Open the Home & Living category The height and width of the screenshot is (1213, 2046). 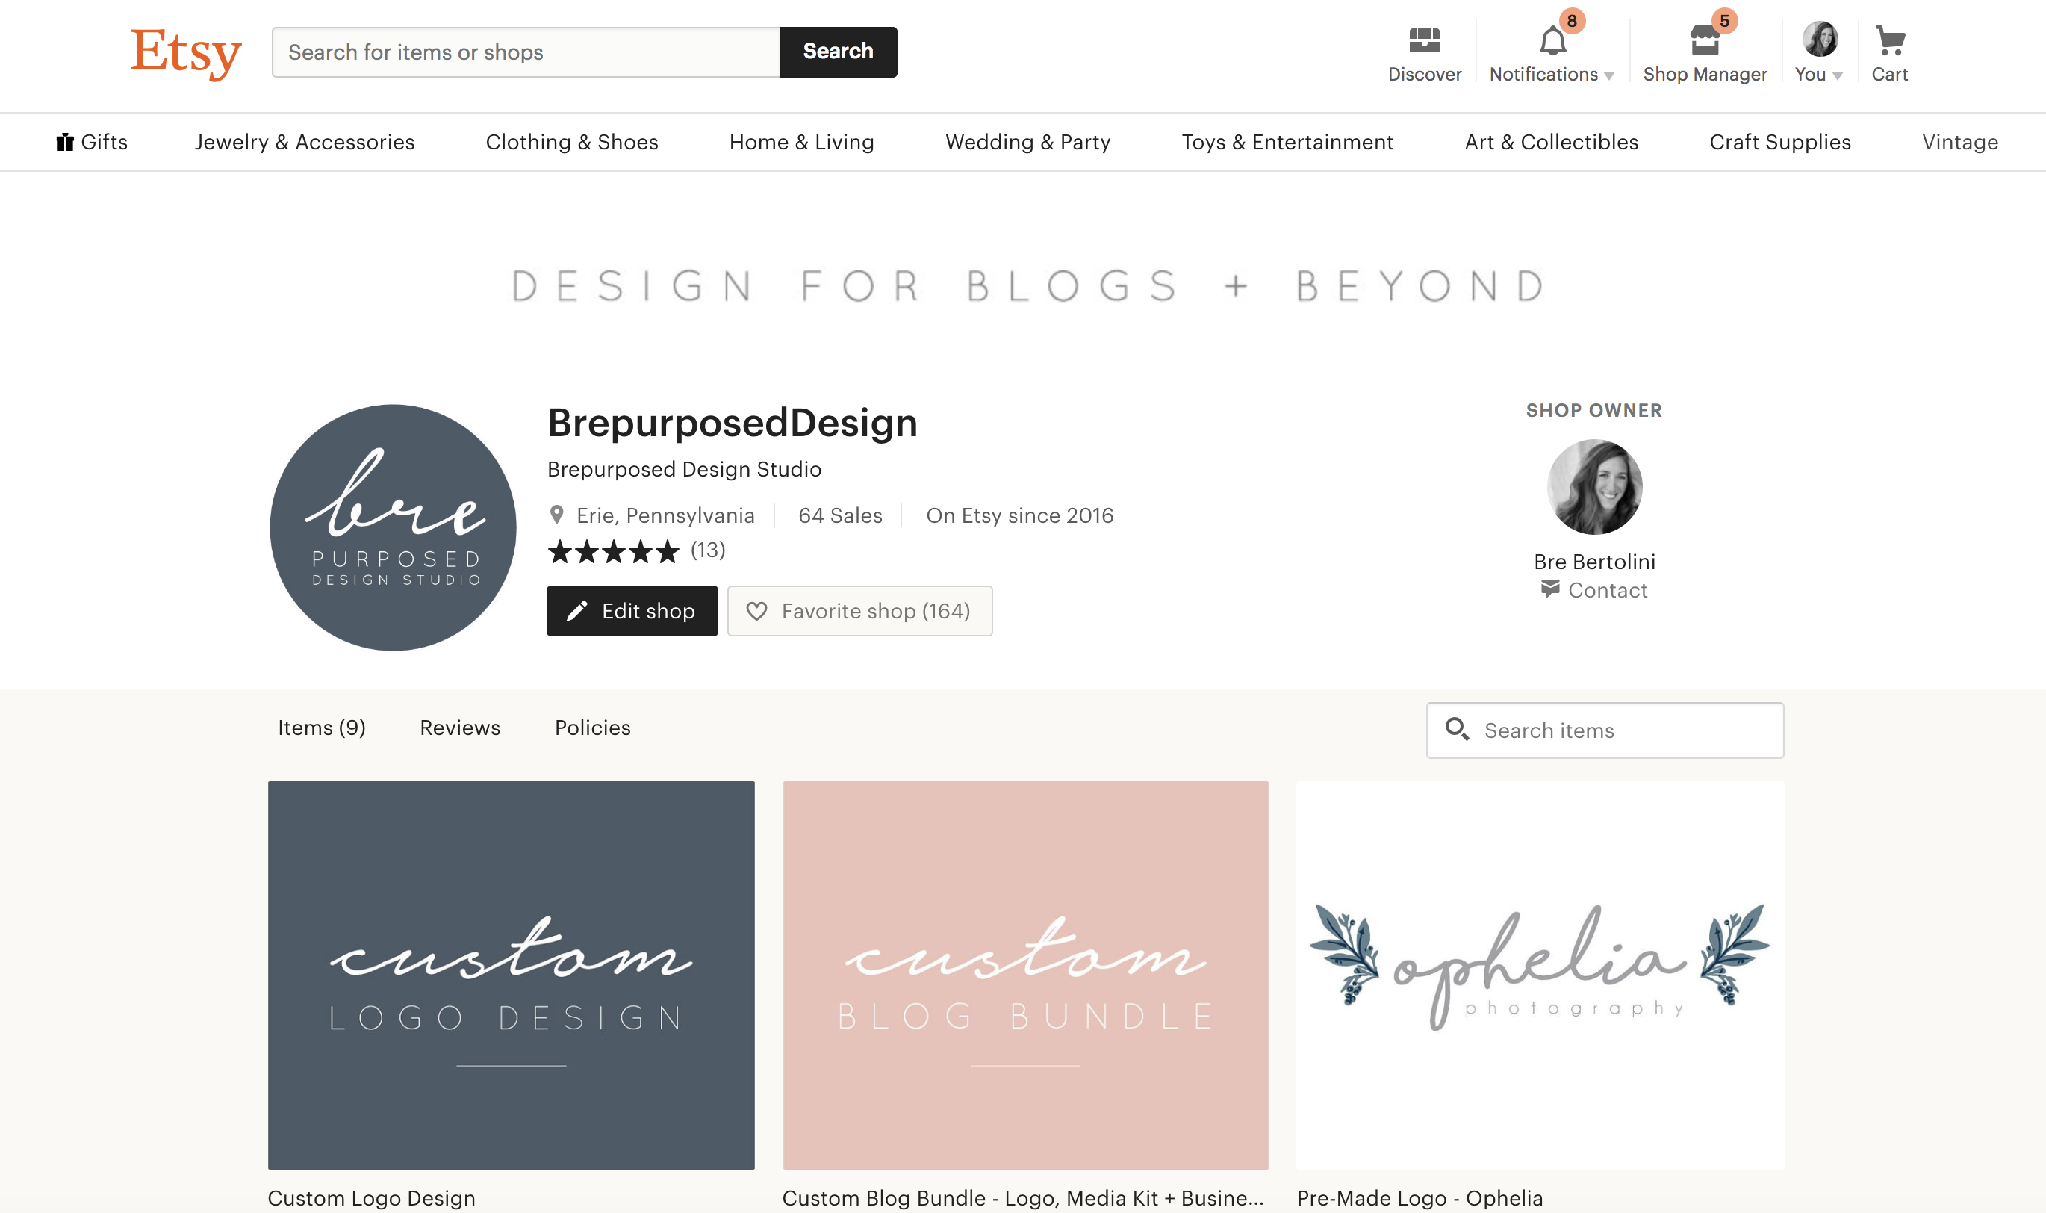(x=801, y=142)
